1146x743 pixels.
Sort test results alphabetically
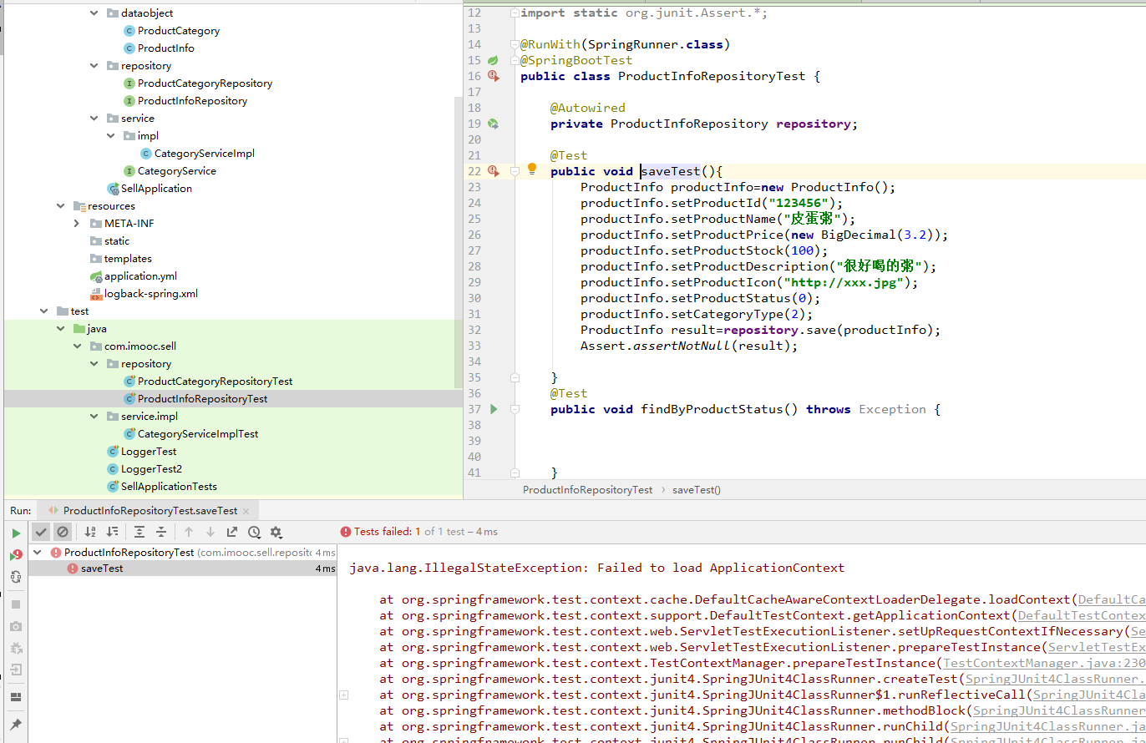tap(90, 532)
